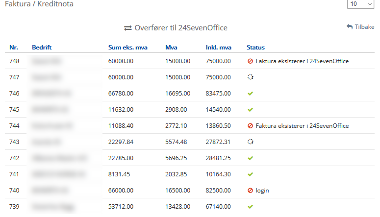Click the loading spinner on invoice 743
Image resolution: width=380 pixels, height=217 pixels.
pyautogui.click(x=251, y=142)
